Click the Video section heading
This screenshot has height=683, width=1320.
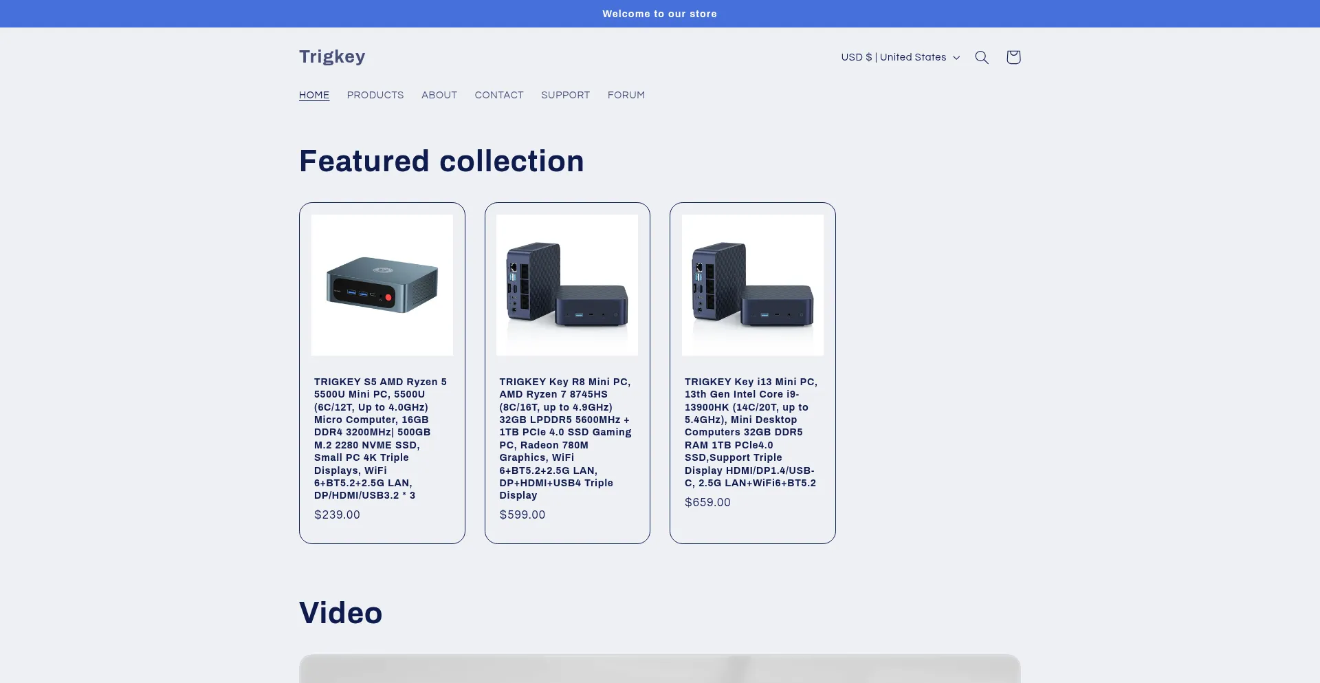[x=341, y=613]
